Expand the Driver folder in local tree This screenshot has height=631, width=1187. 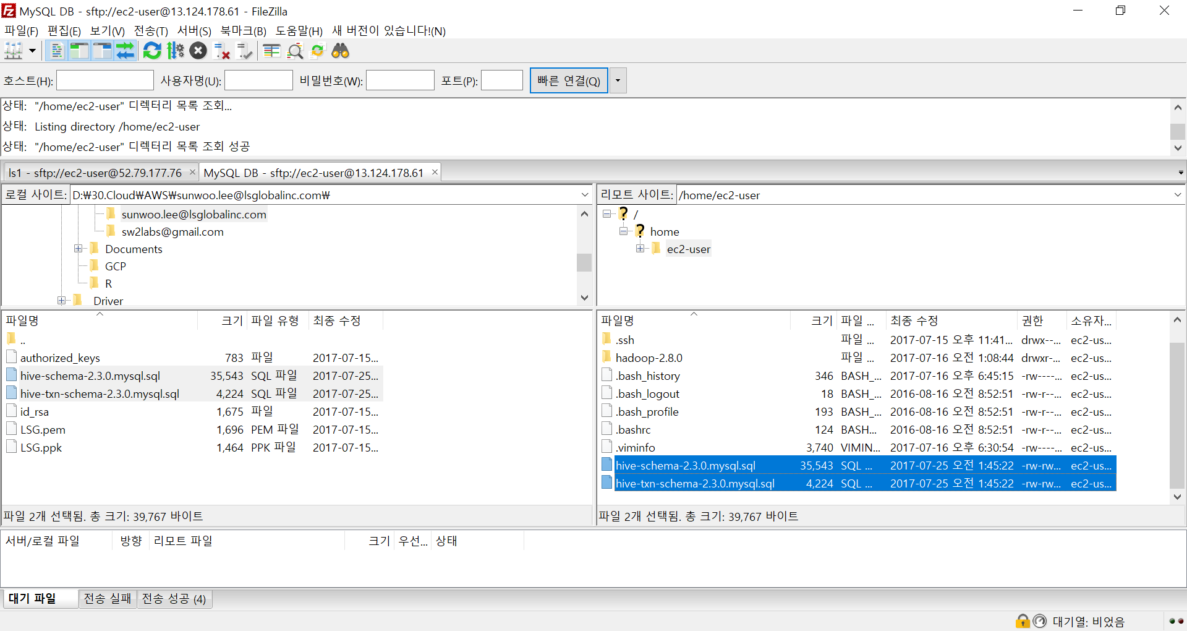pos(61,301)
